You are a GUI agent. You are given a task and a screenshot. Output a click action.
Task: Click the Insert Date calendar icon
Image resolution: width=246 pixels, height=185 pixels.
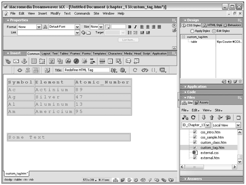[x=110, y=61]
